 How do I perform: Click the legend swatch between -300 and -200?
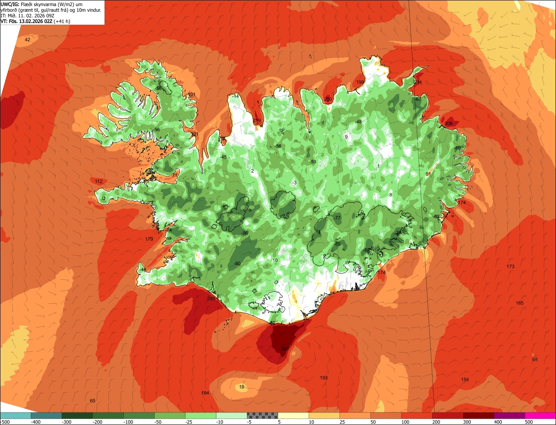tap(77, 415)
